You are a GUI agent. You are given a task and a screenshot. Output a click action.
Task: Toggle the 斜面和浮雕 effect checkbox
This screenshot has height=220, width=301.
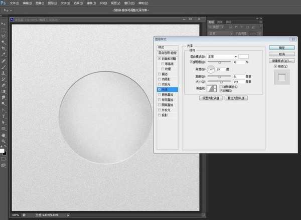(x=160, y=58)
